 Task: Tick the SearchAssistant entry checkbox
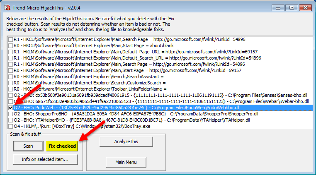click(x=10, y=77)
